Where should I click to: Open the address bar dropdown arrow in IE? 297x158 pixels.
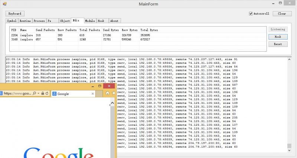(39, 93)
